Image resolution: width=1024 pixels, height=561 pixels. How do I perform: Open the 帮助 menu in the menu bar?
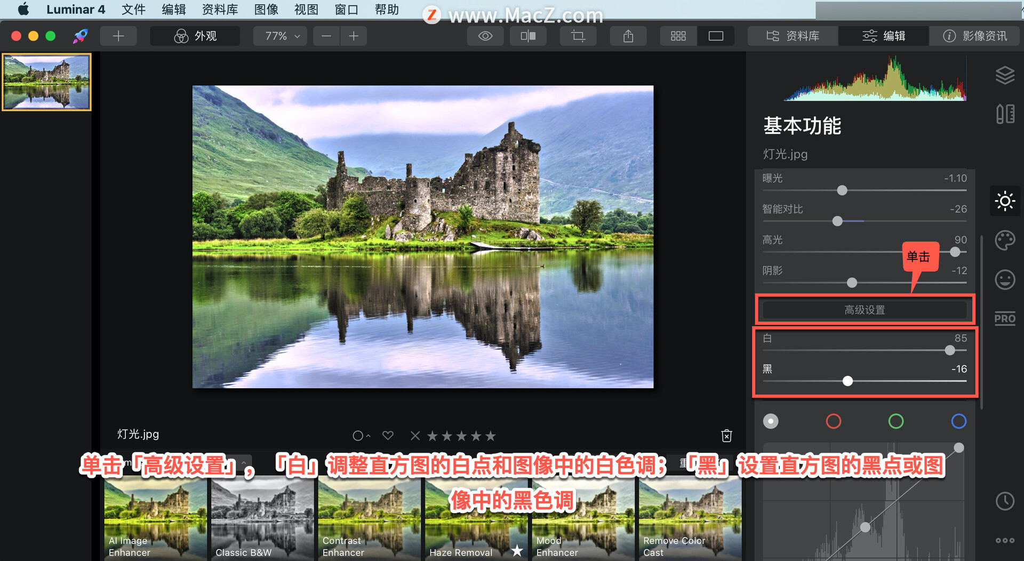click(387, 9)
